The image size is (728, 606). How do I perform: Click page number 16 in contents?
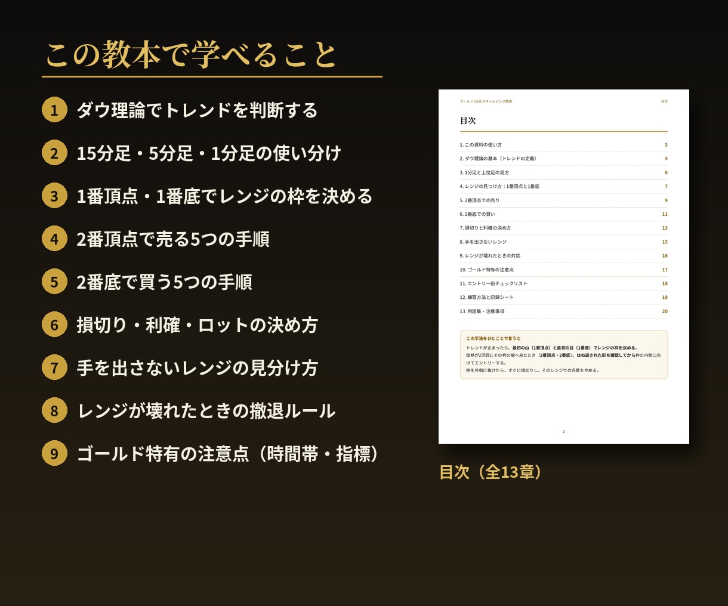[665, 256]
